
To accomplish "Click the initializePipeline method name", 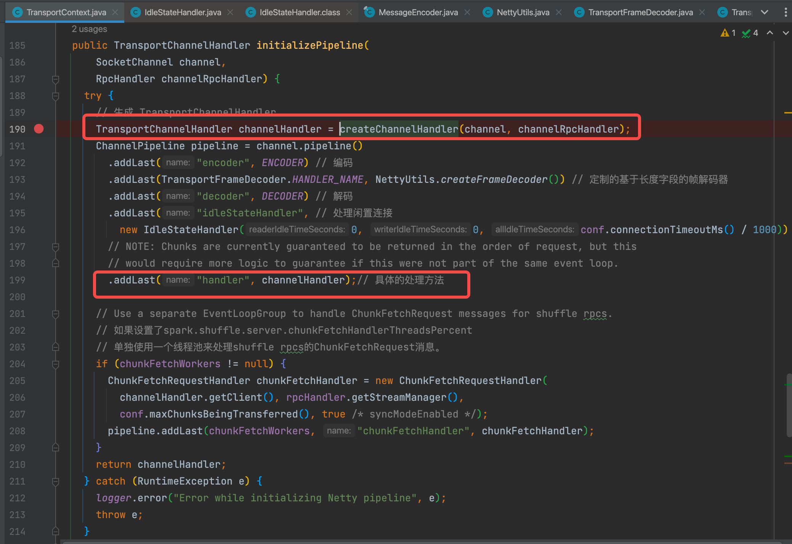I will [x=310, y=45].
